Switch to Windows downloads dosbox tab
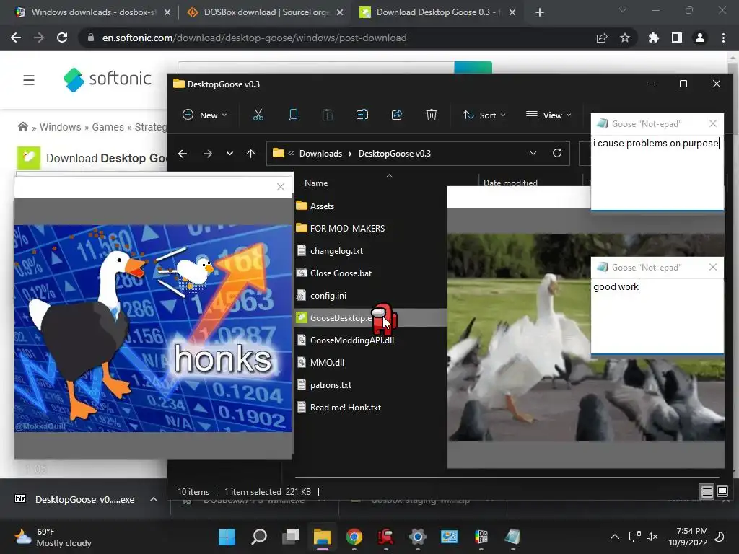 tap(92, 12)
